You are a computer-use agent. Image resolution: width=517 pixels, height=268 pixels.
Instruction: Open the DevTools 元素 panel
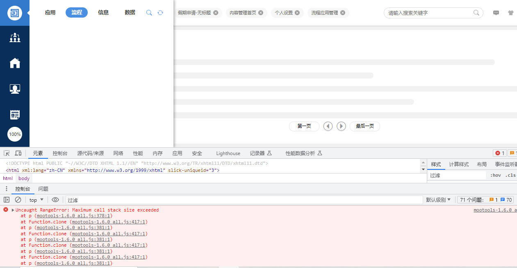[38, 153]
